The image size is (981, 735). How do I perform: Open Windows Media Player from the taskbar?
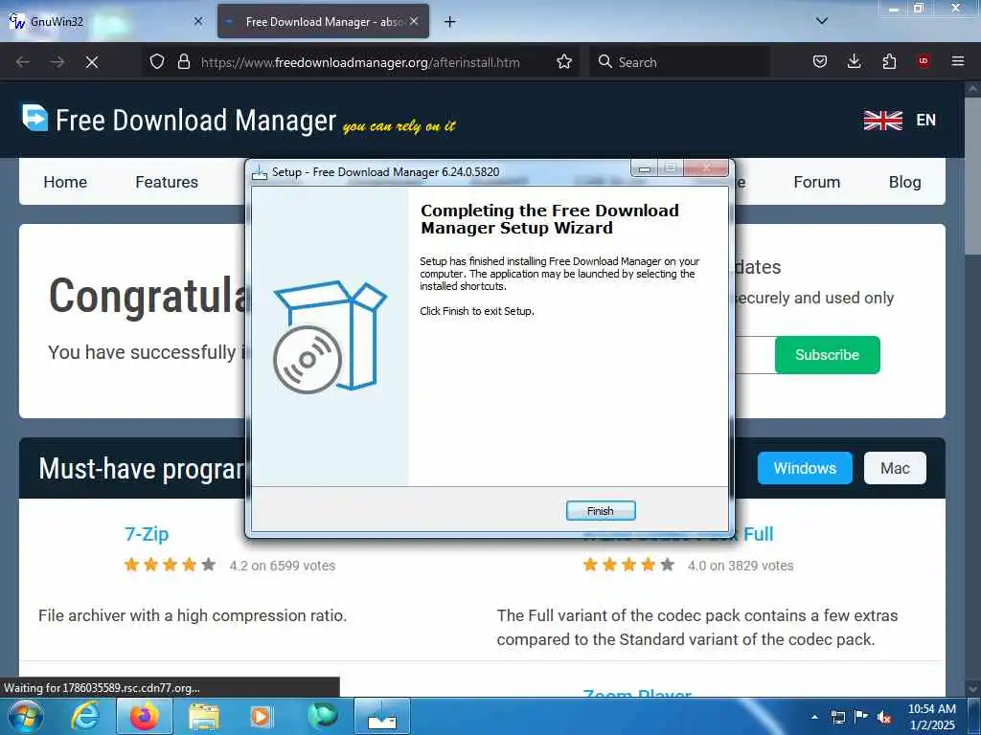pos(261,716)
